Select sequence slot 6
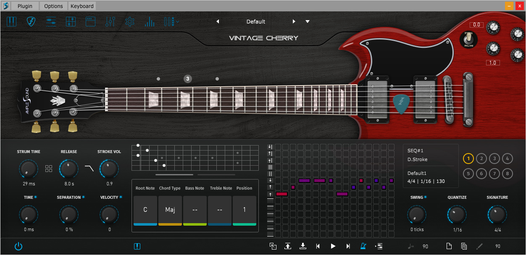 pyautogui.click(x=481, y=173)
